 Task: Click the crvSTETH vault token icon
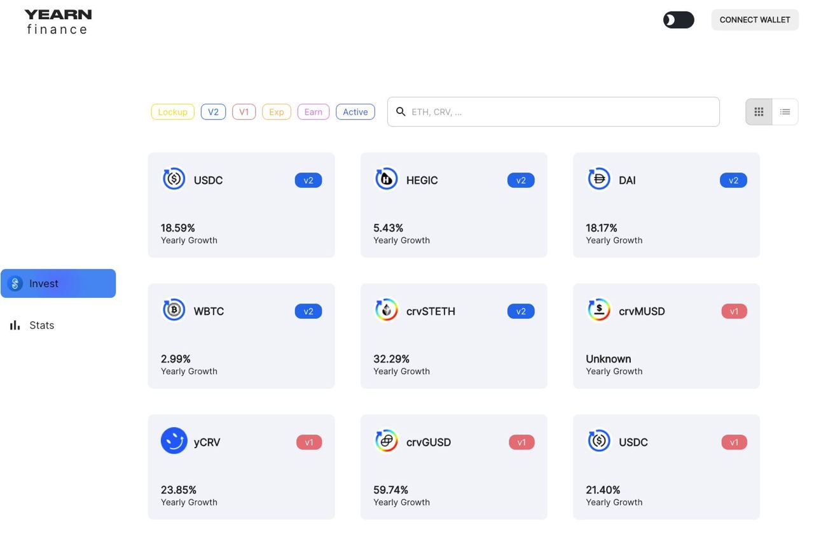coord(386,310)
